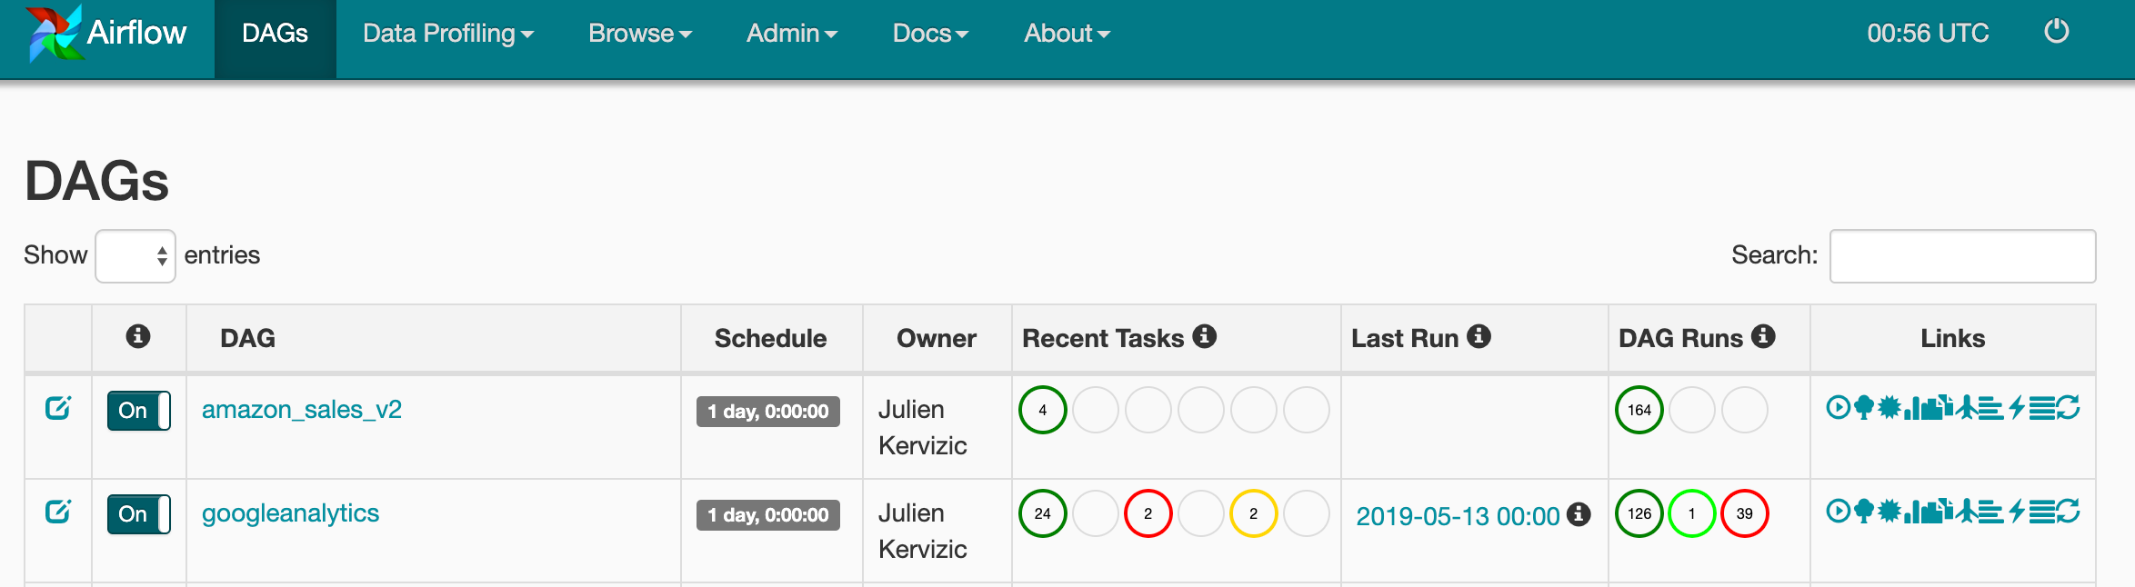2135x587 pixels.
Task: Click amazon_sales_v2 recent tasks circle 4
Action: point(1043,410)
